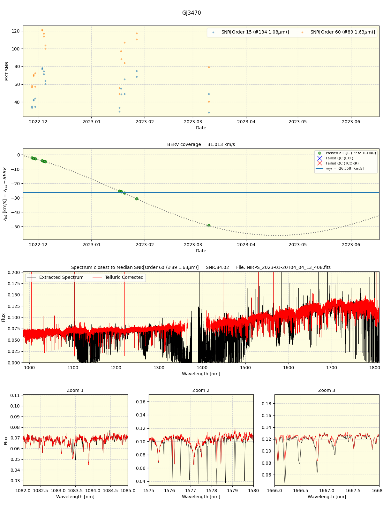
Task: Select the SNR Order 15 legend entry
Action: pos(250,32)
